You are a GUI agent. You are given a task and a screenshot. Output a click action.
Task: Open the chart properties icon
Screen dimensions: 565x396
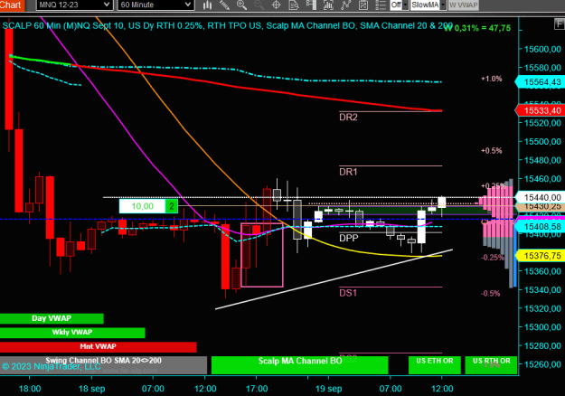coord(363,5)
